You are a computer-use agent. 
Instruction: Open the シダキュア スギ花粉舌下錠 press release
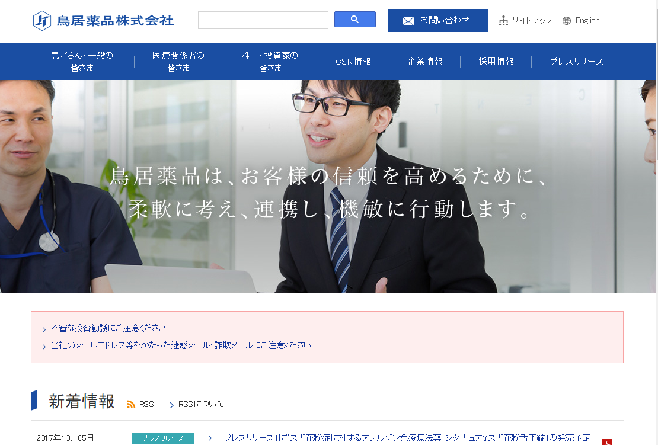coord(405,438)
